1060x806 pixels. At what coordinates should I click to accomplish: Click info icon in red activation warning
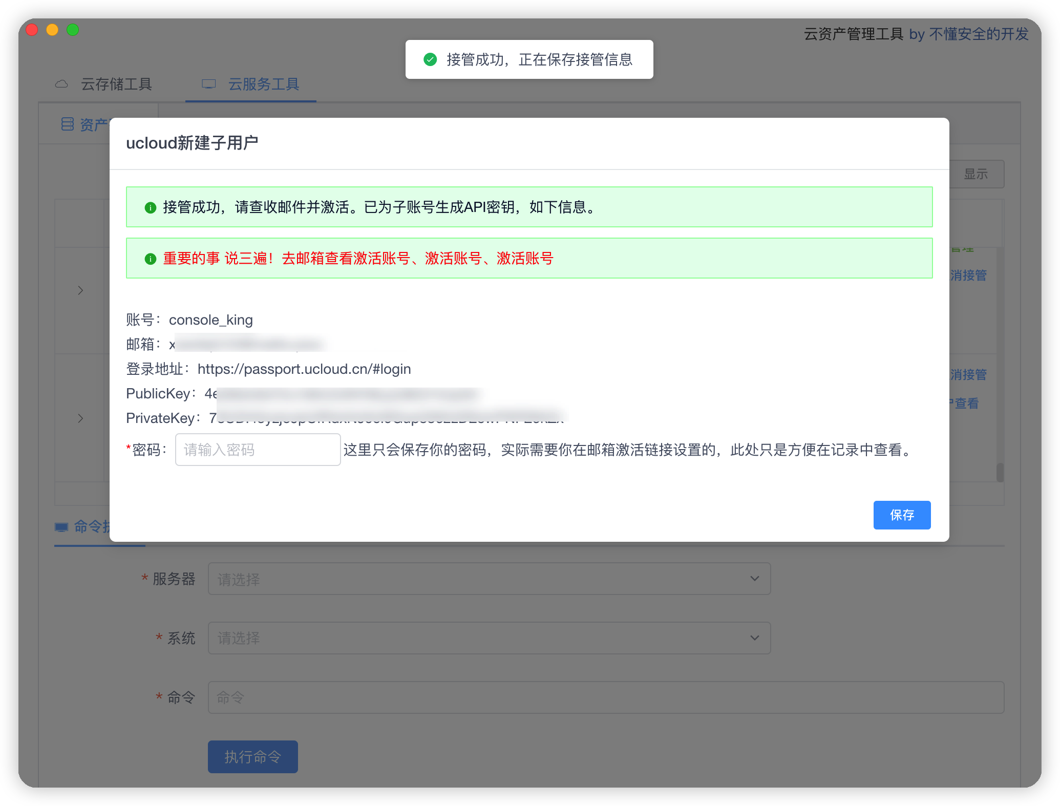pos(150,259)
